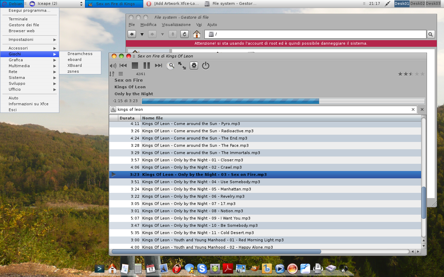The height and width of the screenshot is (277, 444).
Task: Expand the Multimedia submenu
Action: click(29, 66)
